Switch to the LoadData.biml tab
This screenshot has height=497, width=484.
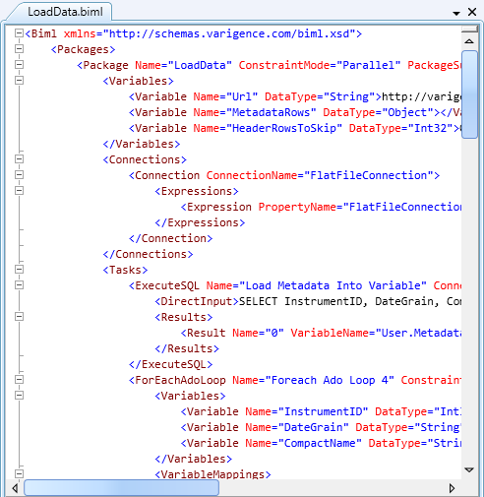65,12
